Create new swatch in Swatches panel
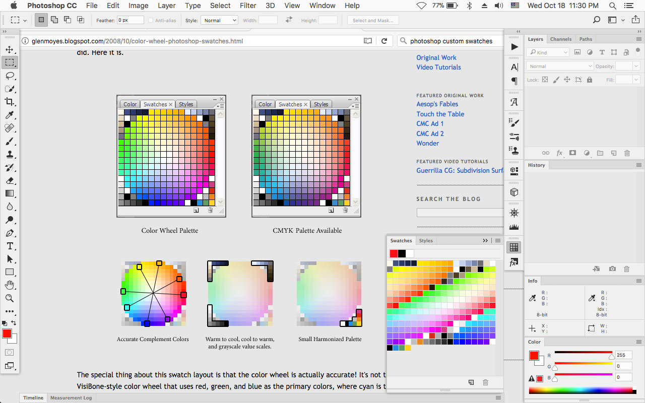This screenshot has height=403, width=645. pos(471,382)
